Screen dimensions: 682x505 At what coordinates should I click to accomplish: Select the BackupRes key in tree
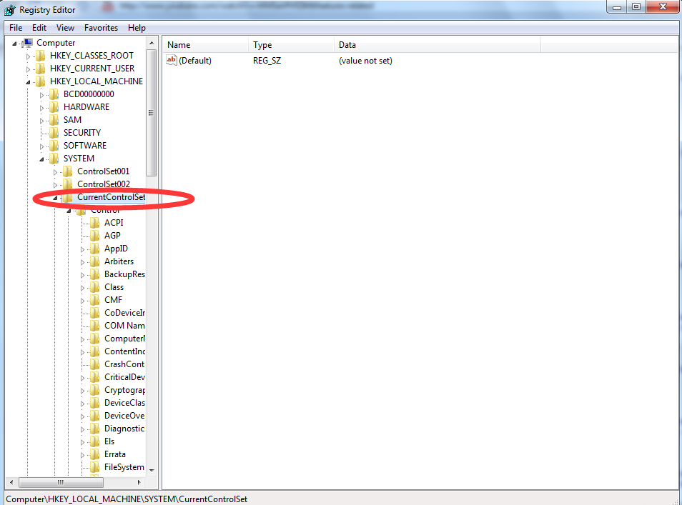pos(124,274)
